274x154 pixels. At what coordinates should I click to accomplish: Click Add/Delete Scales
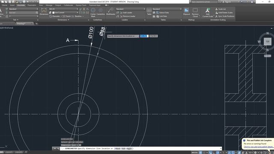(224, 12)
